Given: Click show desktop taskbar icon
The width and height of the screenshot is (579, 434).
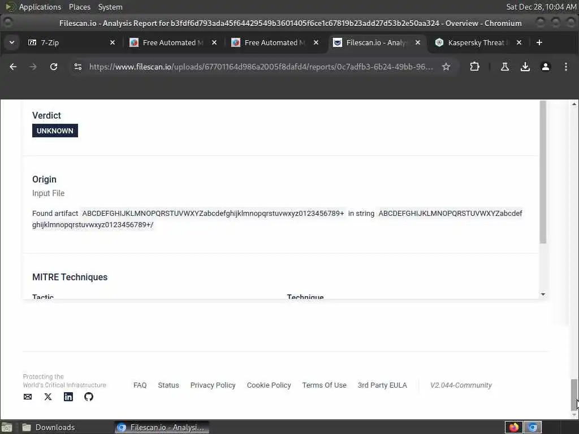Looking at the screenshot, I should (7, 427).
